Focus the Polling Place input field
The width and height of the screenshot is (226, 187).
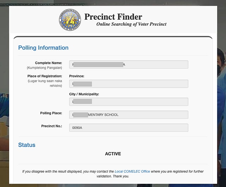129,115
